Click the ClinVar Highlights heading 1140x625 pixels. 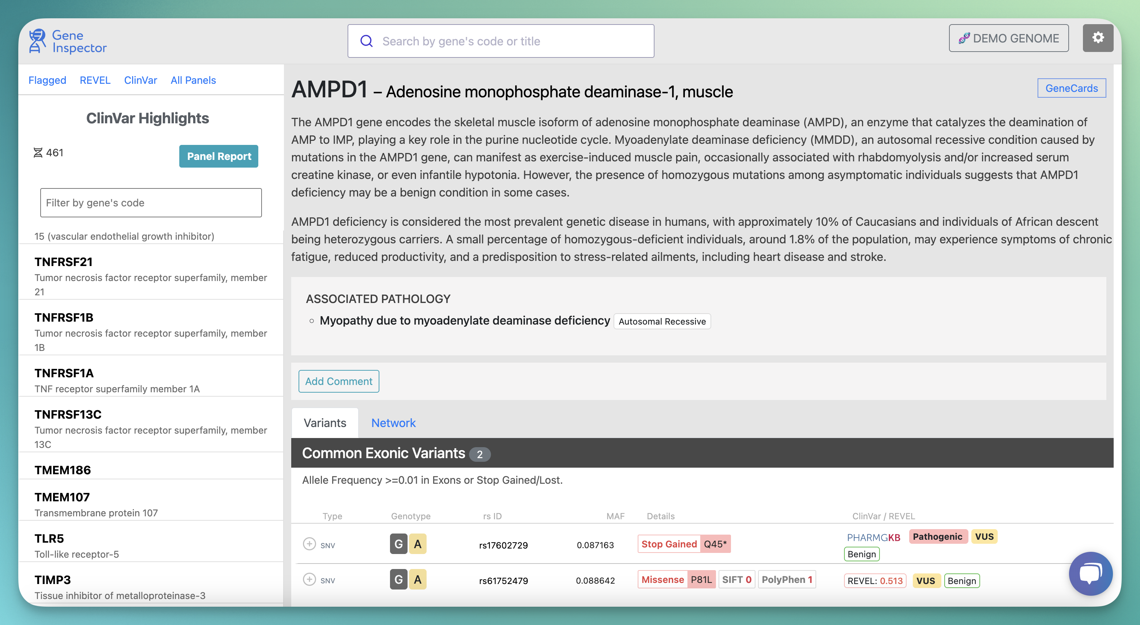(x=147, y=118)
